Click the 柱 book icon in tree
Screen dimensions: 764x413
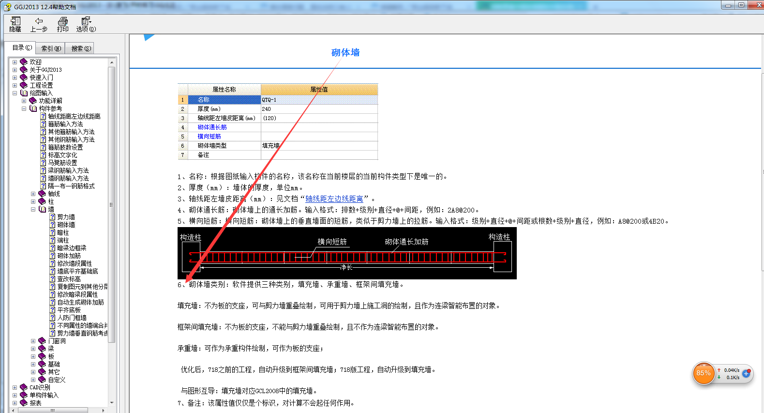pos(42,201)
